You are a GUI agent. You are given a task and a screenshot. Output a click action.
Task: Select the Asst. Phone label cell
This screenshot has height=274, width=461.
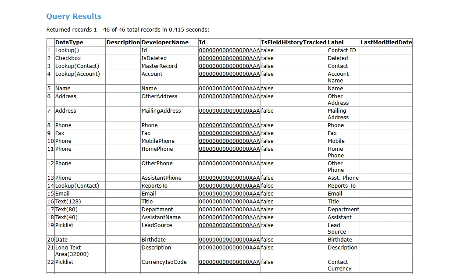point(343,178)
